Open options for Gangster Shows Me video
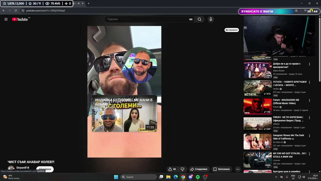Image resolution: width=321 pixels, height=181 pixels. tap(309, 135)
